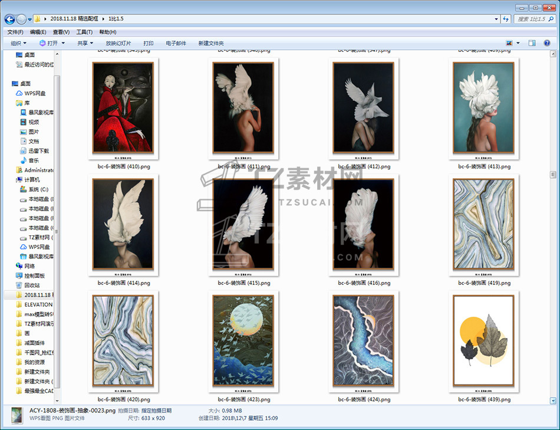This screenshot has width=560, height=430.
Task: Open 控制面板 in navigation pane
Action: [x=34, y=275]
